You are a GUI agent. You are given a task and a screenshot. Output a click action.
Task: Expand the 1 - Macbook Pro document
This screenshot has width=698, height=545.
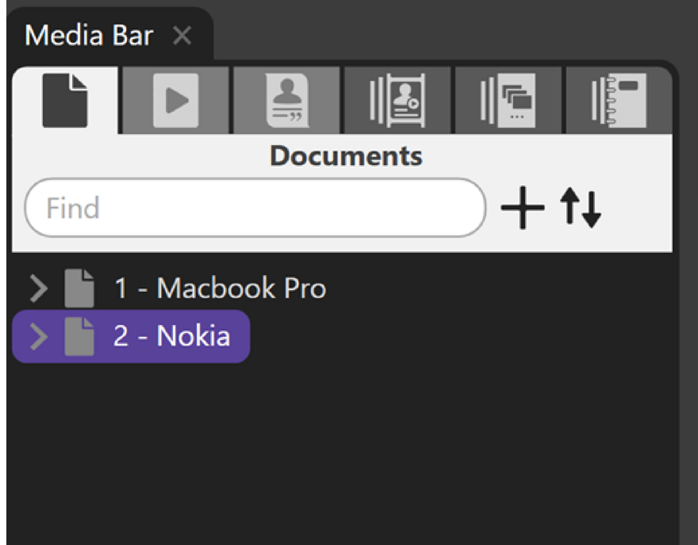[x=39, y=288]
